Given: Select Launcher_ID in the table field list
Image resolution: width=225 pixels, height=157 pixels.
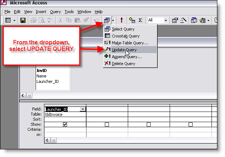Looking at the screenshot, I should (48, 81).
